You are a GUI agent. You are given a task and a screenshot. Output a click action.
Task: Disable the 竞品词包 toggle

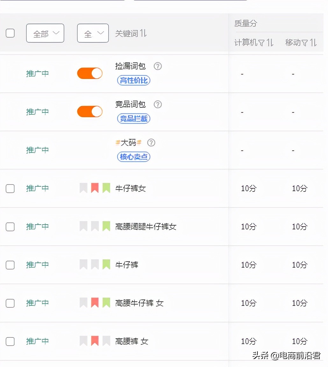89,112
